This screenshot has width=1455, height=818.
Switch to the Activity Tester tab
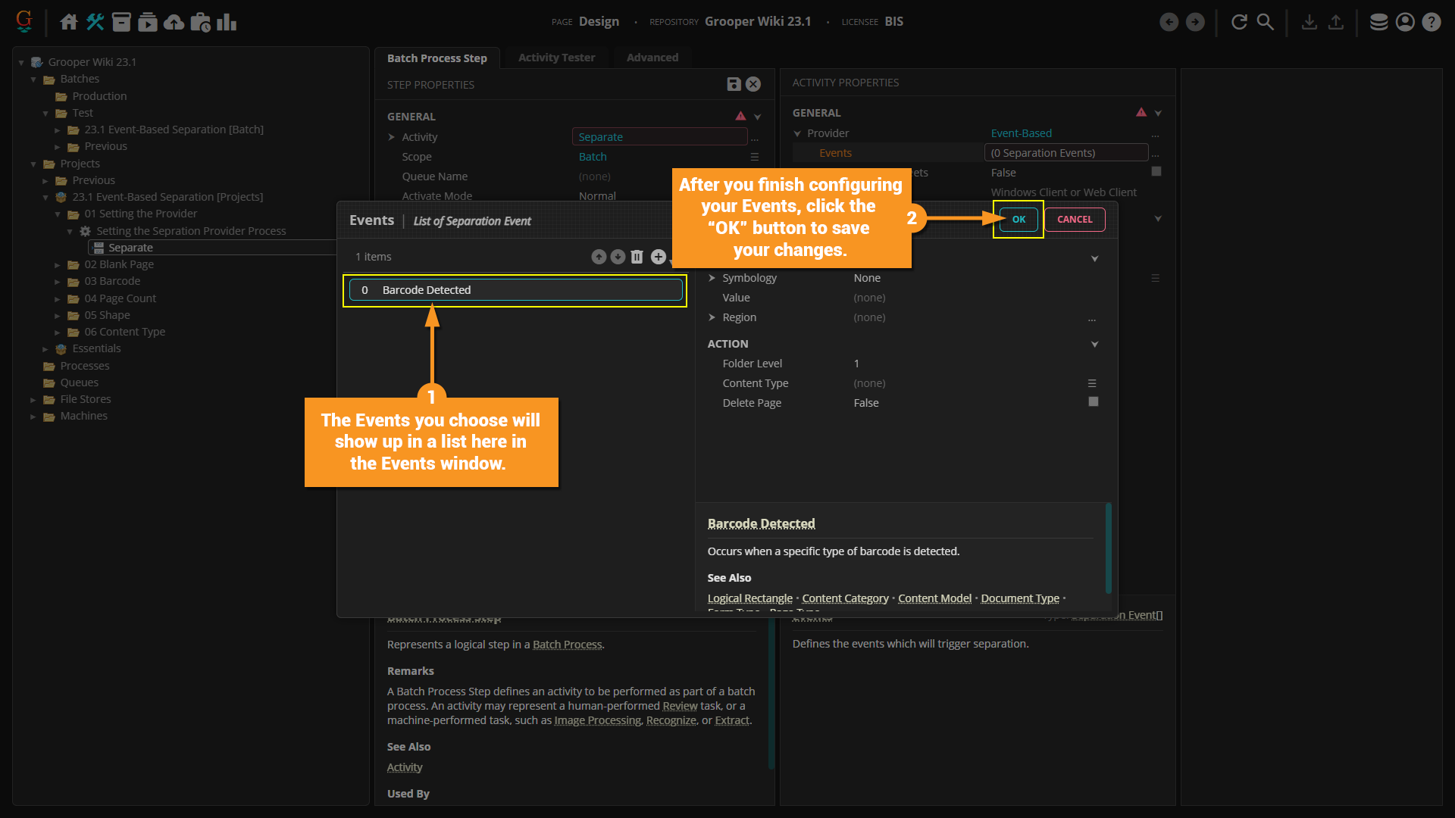(x=556, y=58)
